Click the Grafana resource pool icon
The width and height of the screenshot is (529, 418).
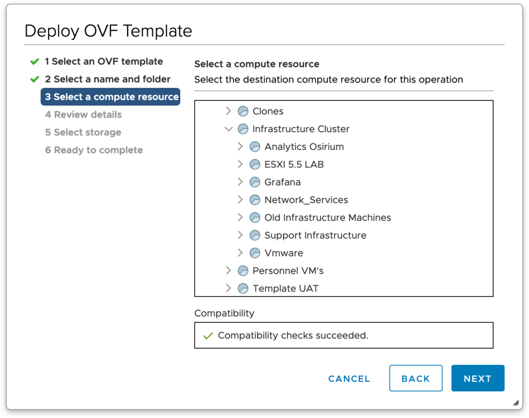point(255,182)
